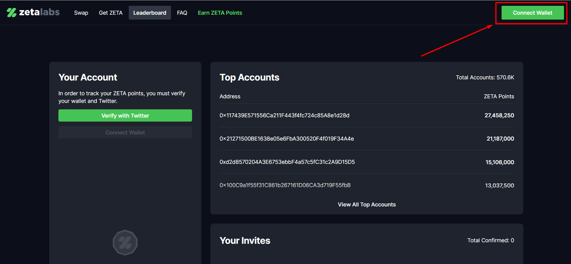Viewport: 571px width, 264px height.
Task: Select address 0×100C9a1f55f31C861b267161D06CA3d719F55fbB
Action: (x=285, y=186)
